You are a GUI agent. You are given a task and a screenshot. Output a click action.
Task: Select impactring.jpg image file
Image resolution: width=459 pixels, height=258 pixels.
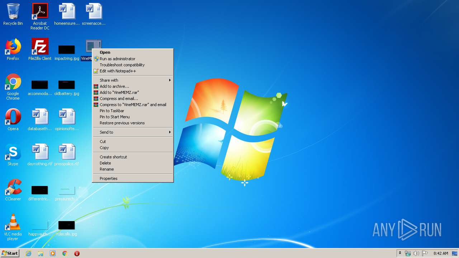[67, 52]
